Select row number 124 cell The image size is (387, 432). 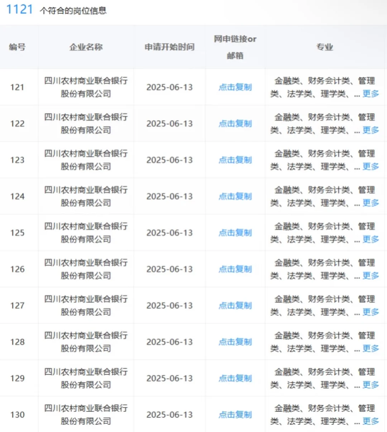(17, 196)
